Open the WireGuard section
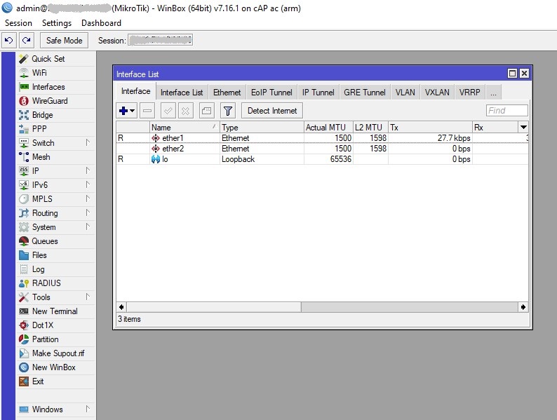557x420 pixels. coord(56,101)
